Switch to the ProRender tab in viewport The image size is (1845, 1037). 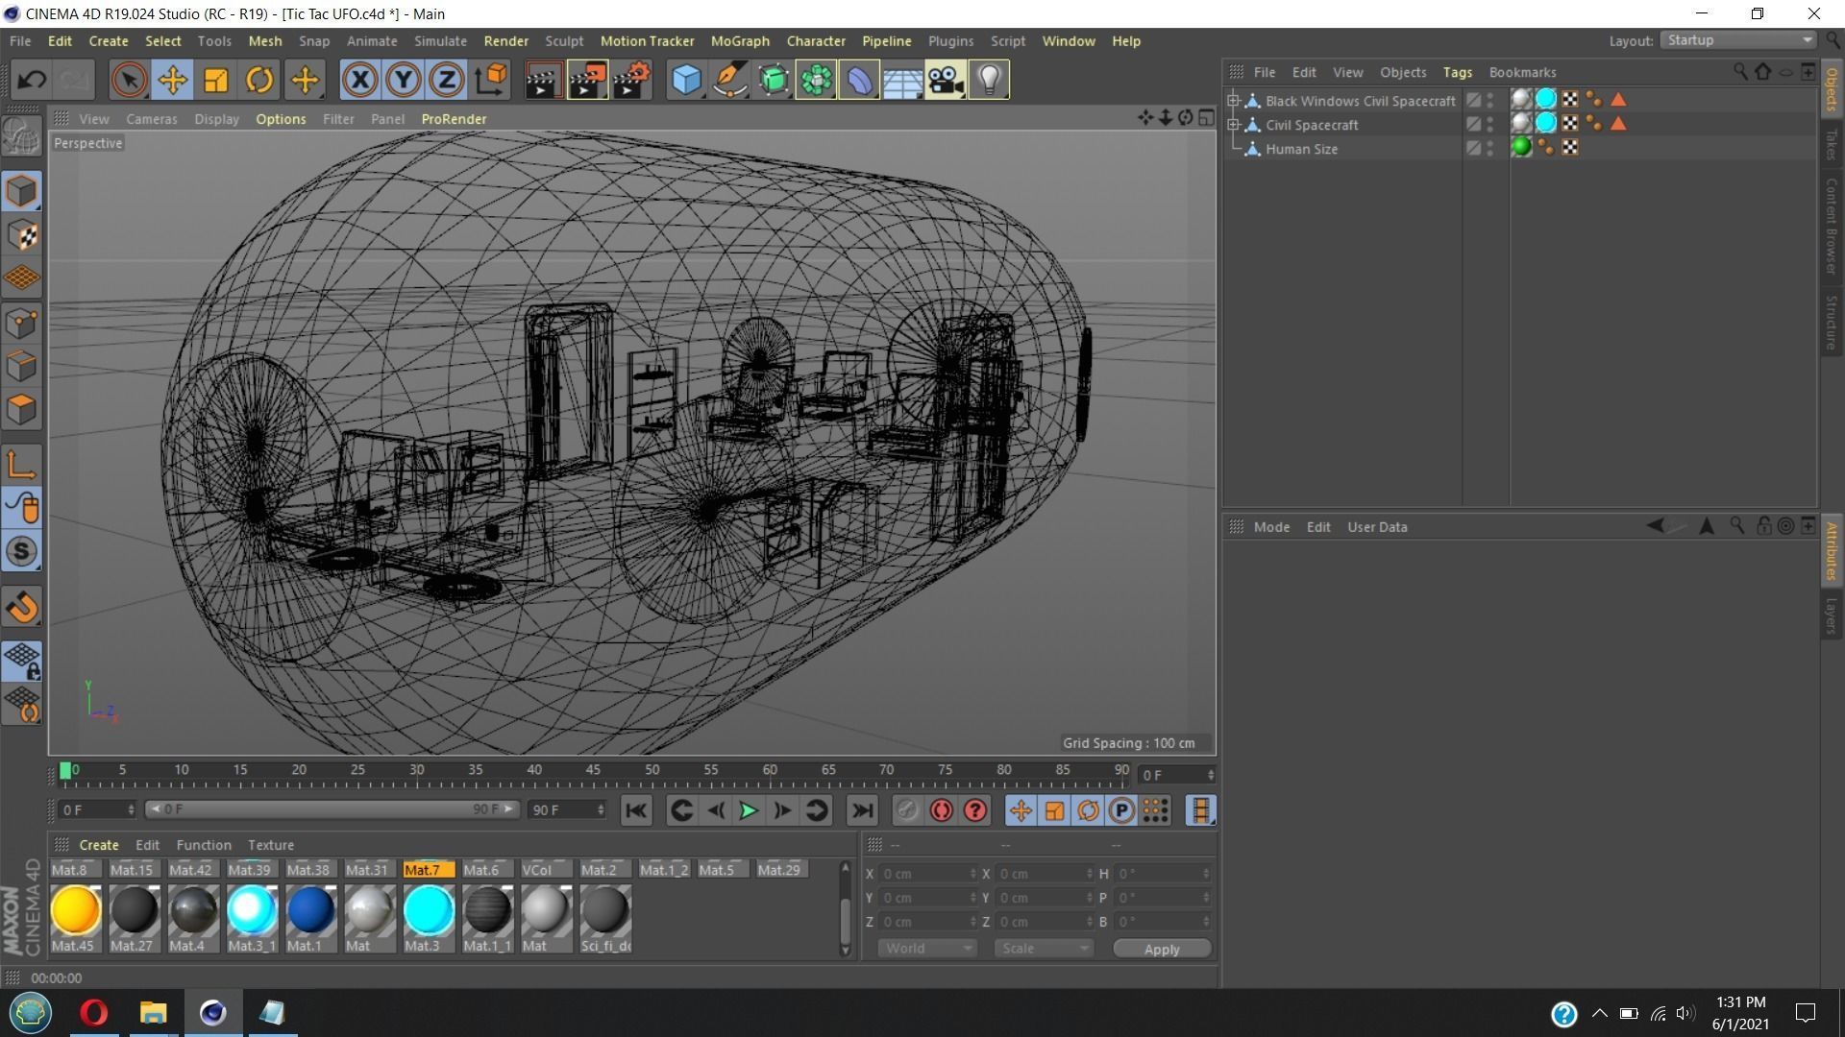(x=454, y=118)
